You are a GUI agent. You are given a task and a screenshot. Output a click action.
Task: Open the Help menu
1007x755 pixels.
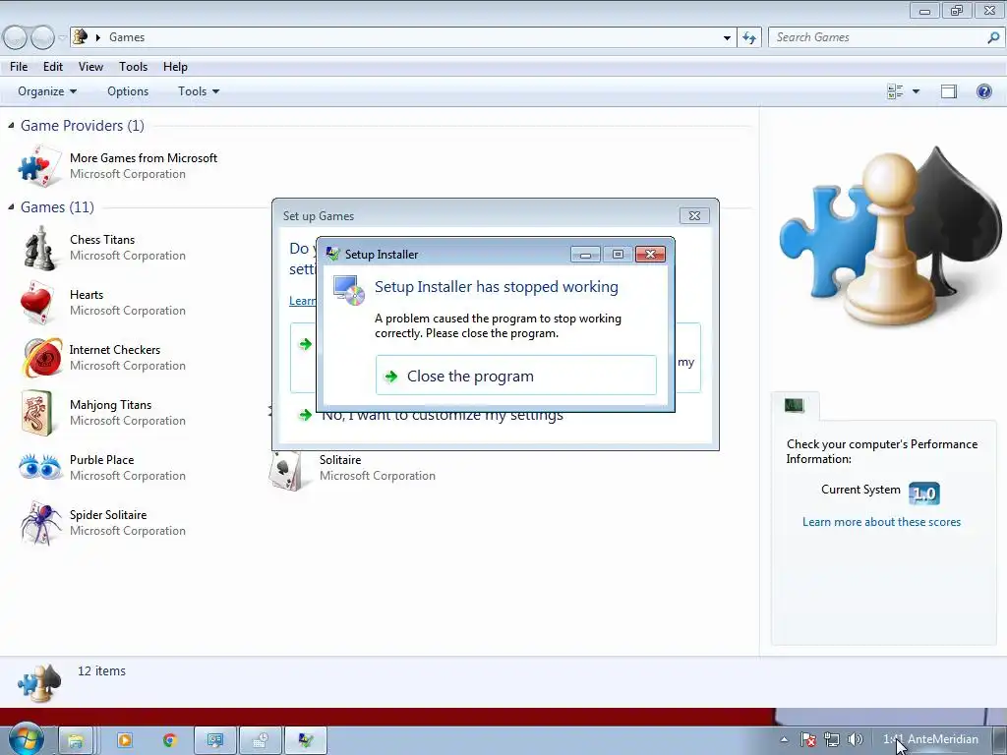tap(175, 67)
